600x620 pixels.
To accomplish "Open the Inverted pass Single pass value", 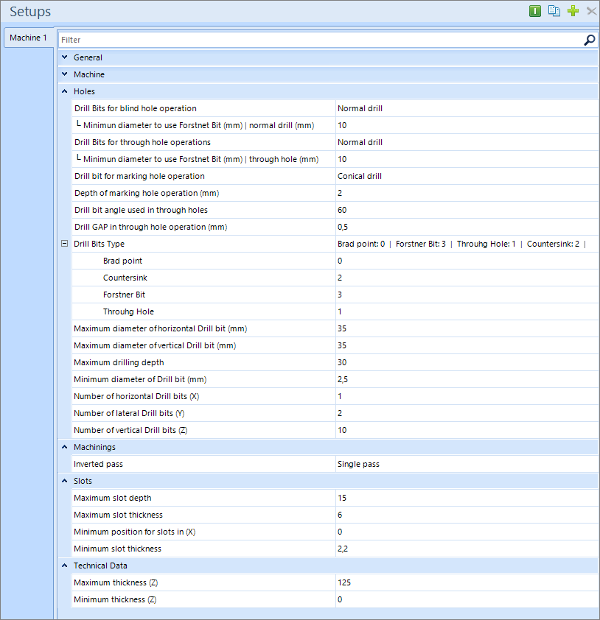I will 467,464.
